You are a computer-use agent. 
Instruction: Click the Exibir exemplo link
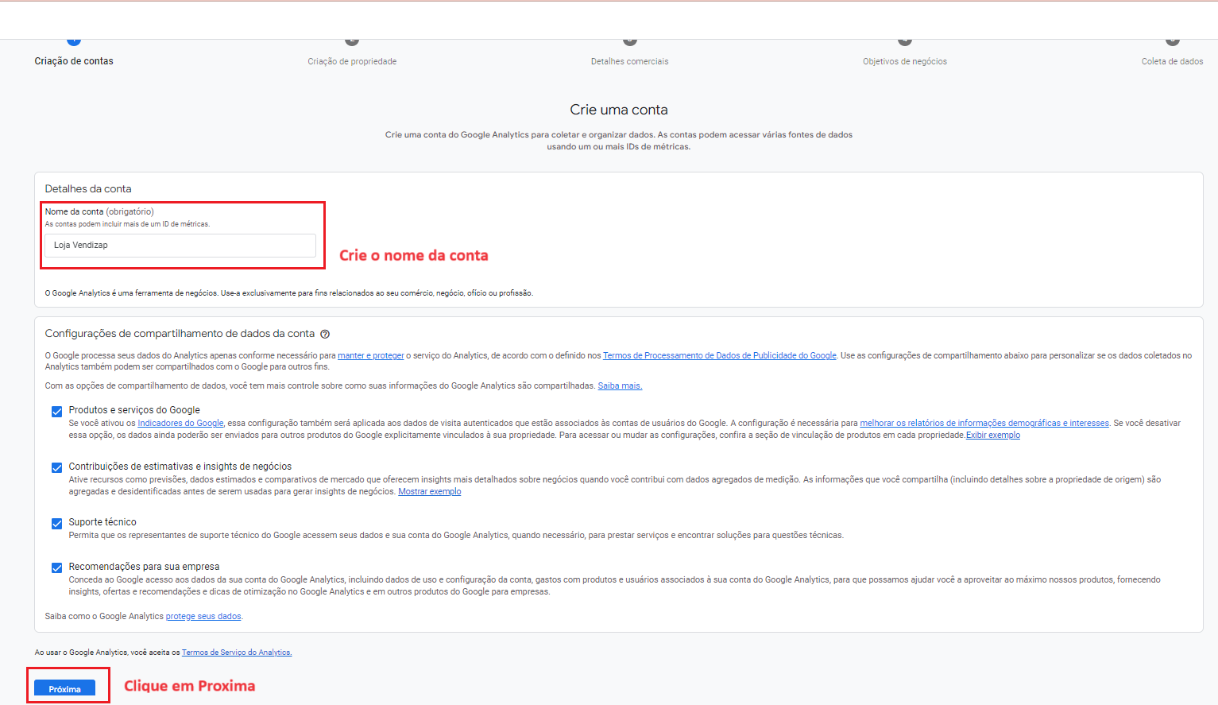pos(992,436)
